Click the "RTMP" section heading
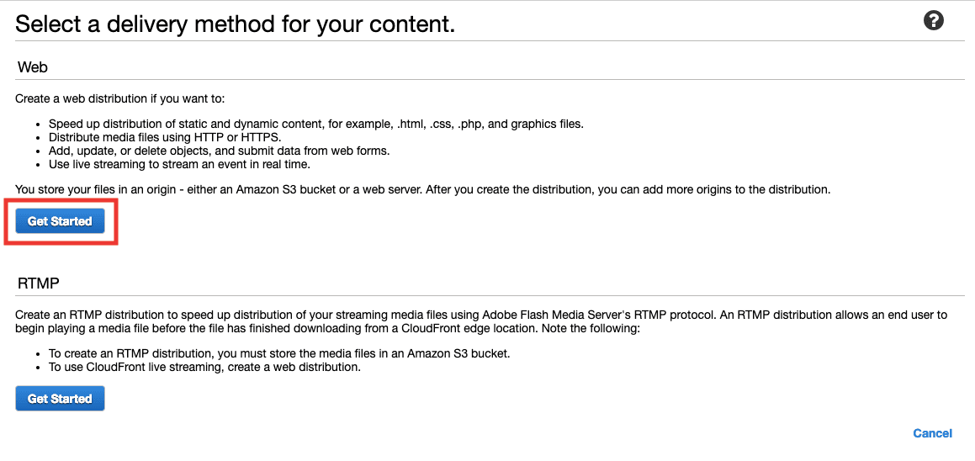Screen dimensions: 975x461 click(39, 283)
